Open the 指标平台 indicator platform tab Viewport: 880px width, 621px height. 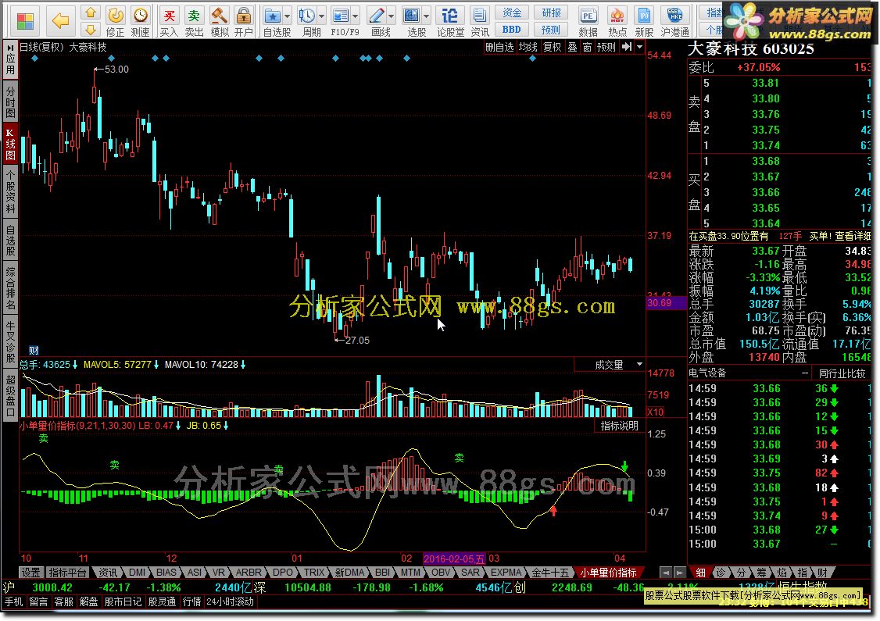tap(67, 573)
